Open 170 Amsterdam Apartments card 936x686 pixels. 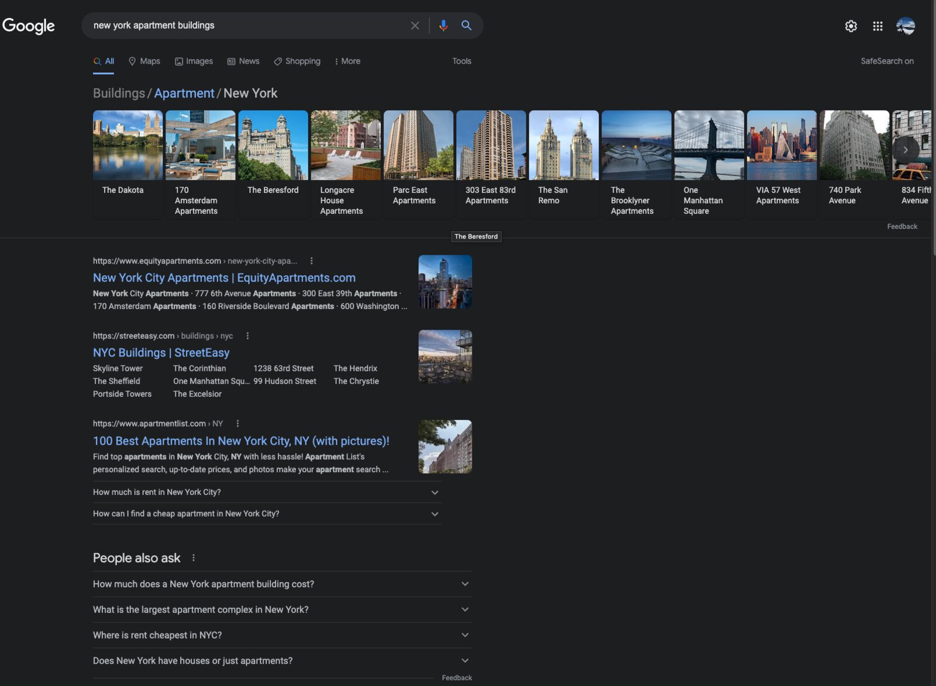200,164
